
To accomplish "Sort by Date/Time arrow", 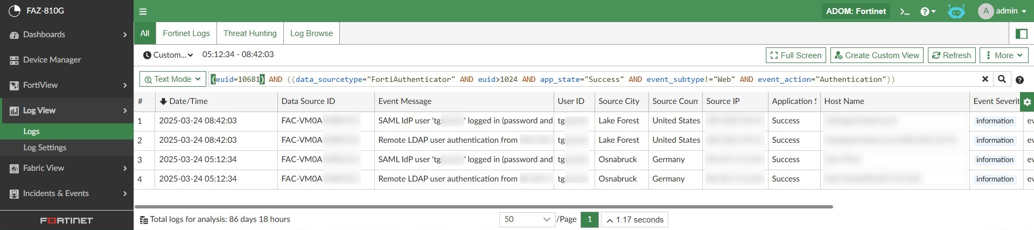I will tap(163, 101).
